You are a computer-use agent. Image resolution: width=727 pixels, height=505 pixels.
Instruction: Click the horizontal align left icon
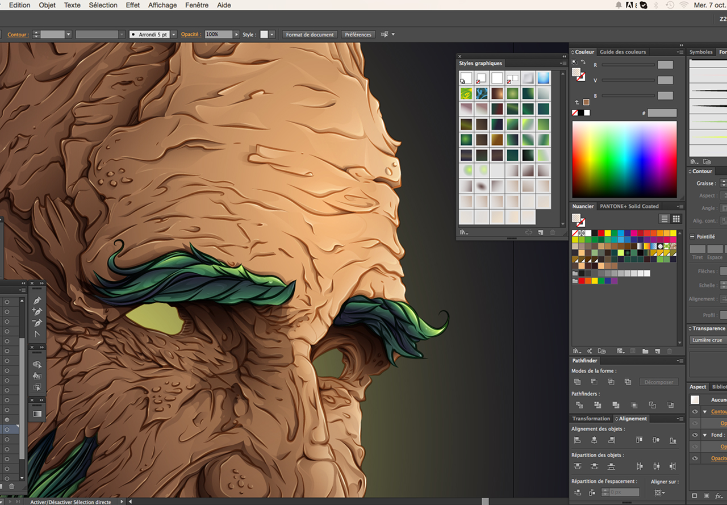point(578,440)
